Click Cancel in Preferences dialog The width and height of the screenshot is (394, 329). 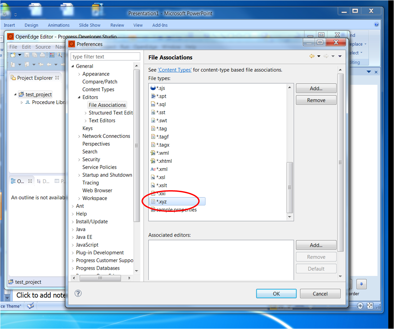pyautogui.click(x=320, y=294)
